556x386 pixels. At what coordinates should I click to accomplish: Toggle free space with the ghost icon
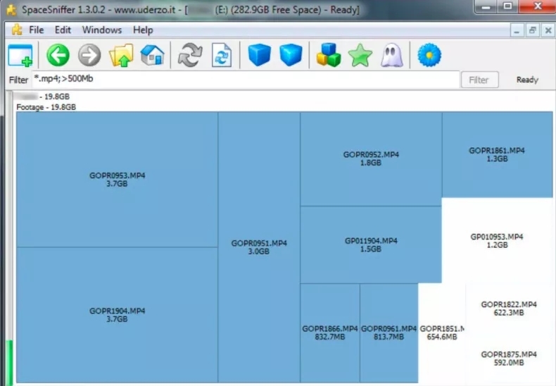point(392,56)
